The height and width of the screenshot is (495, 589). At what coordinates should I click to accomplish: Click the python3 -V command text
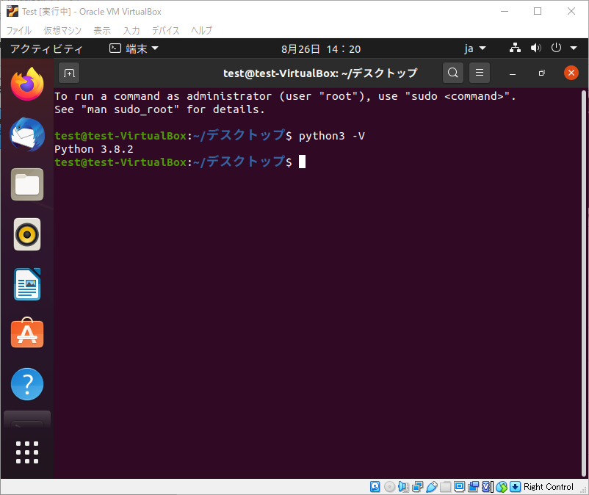[x=332, y=136]
